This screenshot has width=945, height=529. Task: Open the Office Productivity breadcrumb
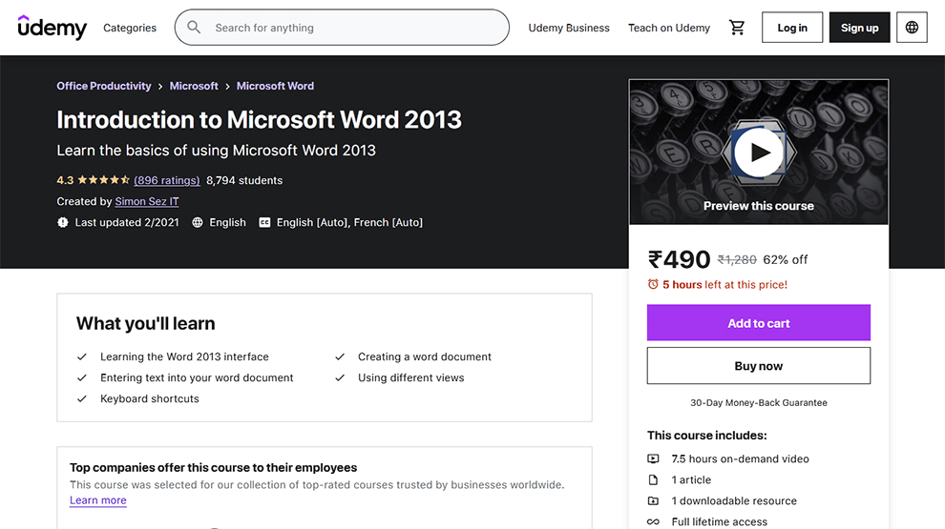[104, 86]
